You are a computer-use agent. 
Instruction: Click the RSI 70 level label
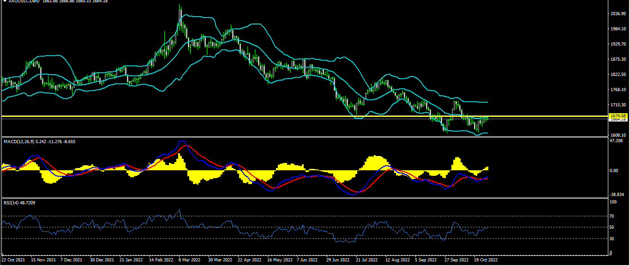[x=612, y=216]
